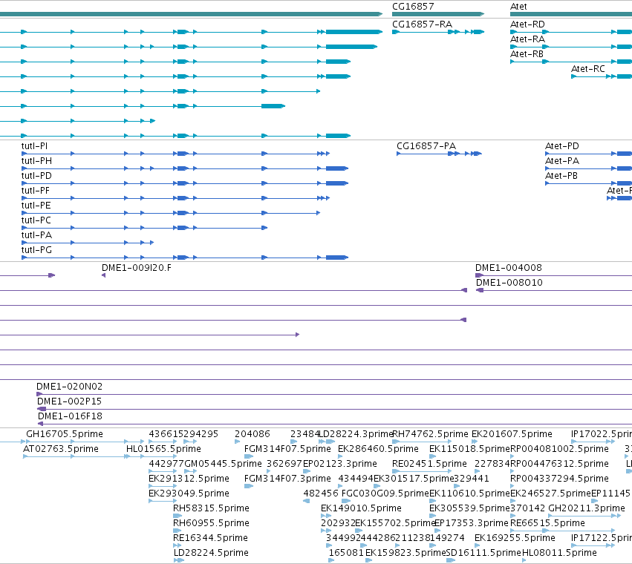Click the DME1-004O08 clone label
The width and height of the screenshot is (632, 564).
[x=509, y=268]
